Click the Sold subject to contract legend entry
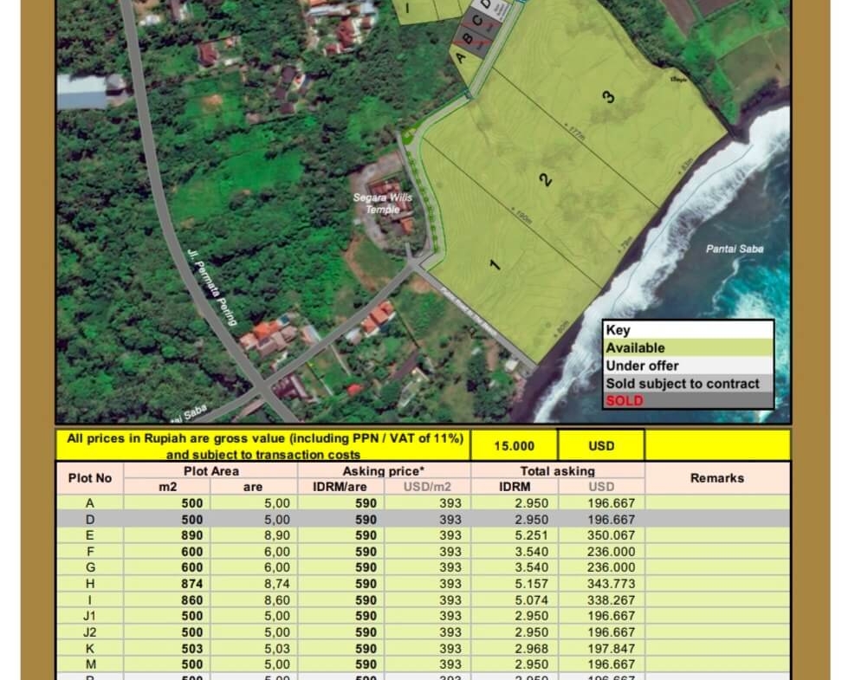The height and width of the screenshot is (680, 842). coord(688,384)
